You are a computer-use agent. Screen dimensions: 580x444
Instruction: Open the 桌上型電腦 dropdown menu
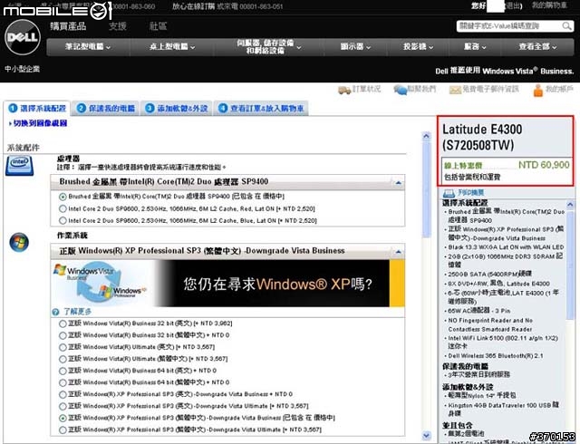pos(172,46)
